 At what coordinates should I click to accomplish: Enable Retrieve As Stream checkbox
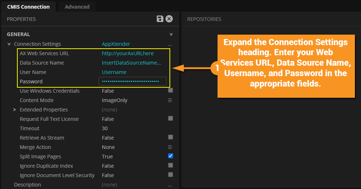point(171,137)
